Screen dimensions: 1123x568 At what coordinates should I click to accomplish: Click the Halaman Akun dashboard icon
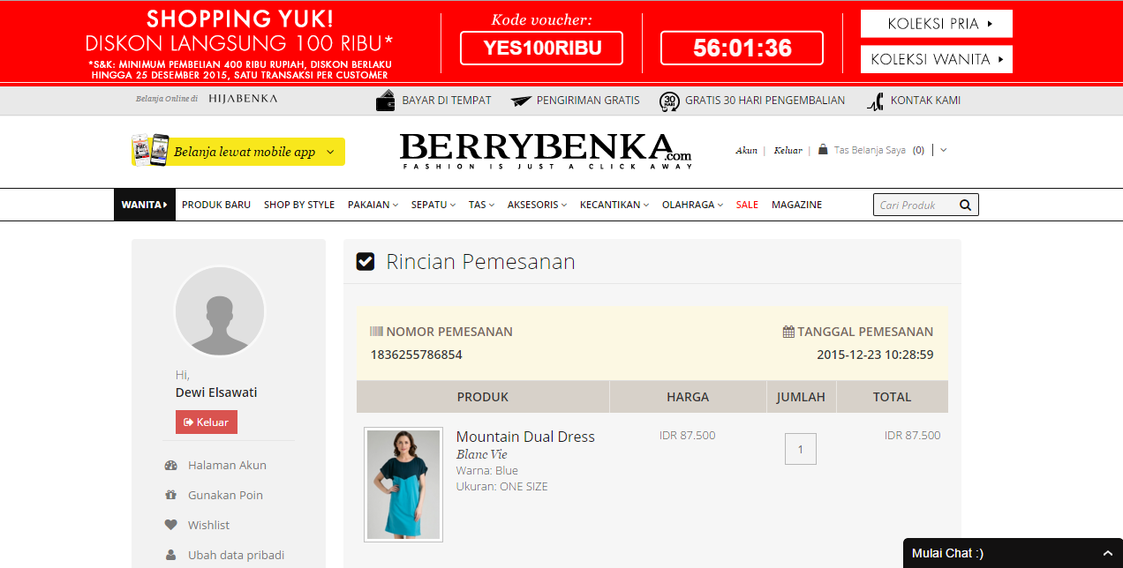171,466
